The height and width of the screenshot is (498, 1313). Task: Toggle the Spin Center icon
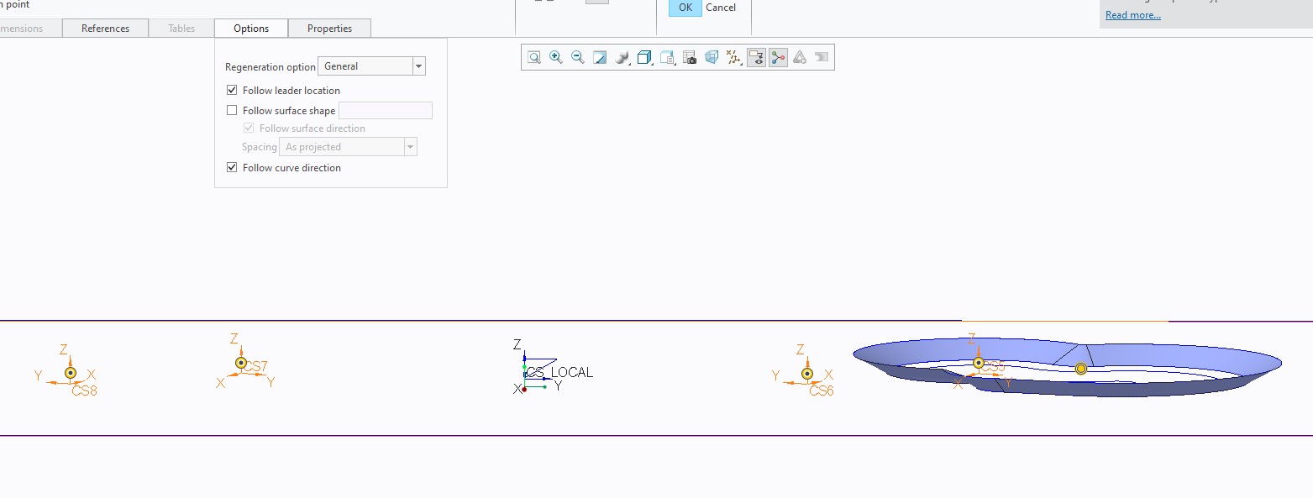(778, 57)
